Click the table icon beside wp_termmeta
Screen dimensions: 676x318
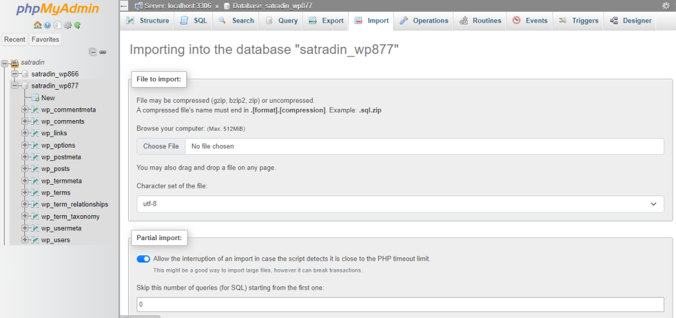point(35,181)
